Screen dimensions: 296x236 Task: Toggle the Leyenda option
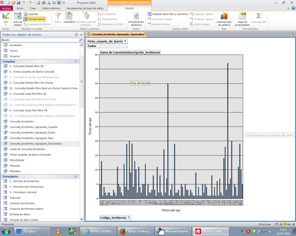point(33,14)
